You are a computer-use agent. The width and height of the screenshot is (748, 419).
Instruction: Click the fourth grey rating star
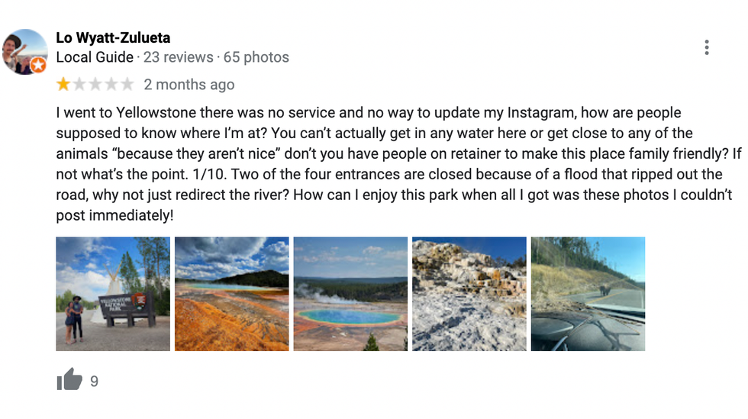point(111,84)
